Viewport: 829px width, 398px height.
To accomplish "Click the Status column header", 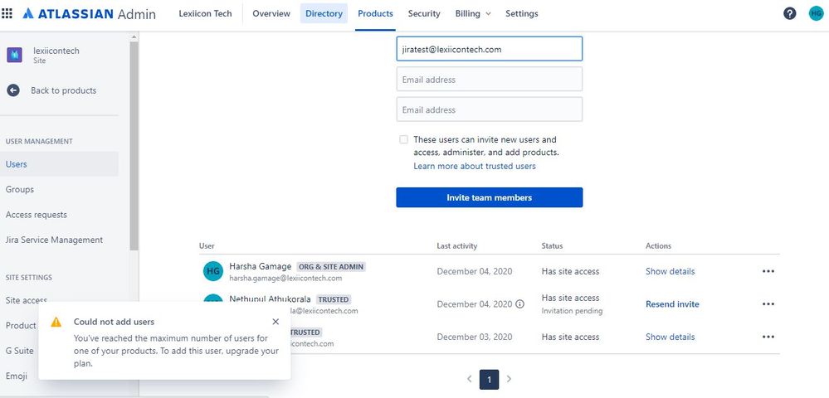I will (x=552, y=245).
